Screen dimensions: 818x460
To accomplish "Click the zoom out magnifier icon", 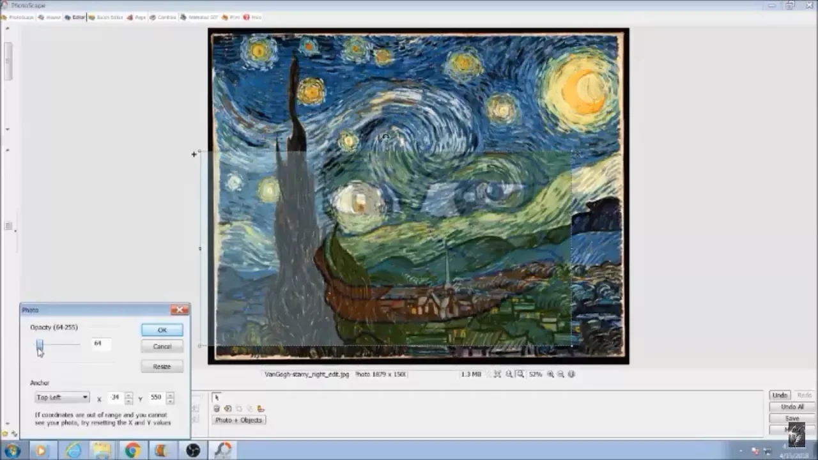I will click(x=560, y=374).
